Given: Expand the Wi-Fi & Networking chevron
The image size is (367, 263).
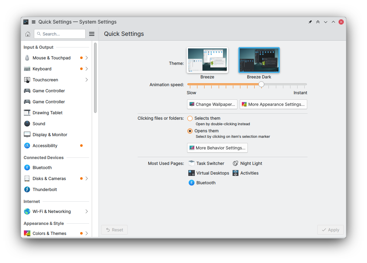Looking at the screenshot, I should (x=87, y=211).
